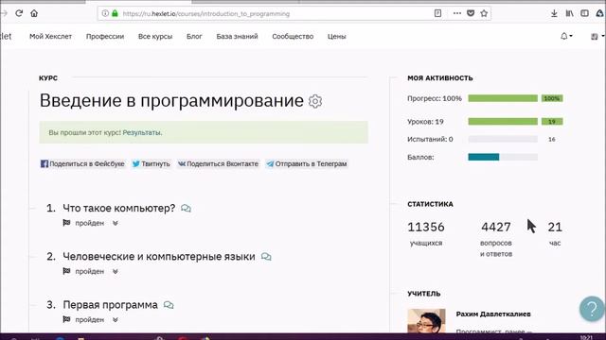Click the flag icon under Первая программа
This screenshot has height=340, width=606.
click(66, 319)
